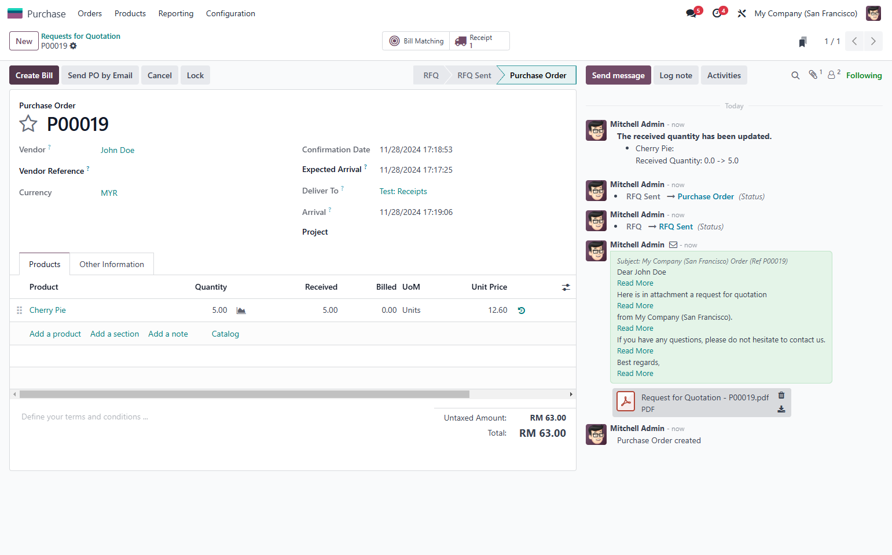
Task: Open the optional columns settings icon
Action: [566, 287]
